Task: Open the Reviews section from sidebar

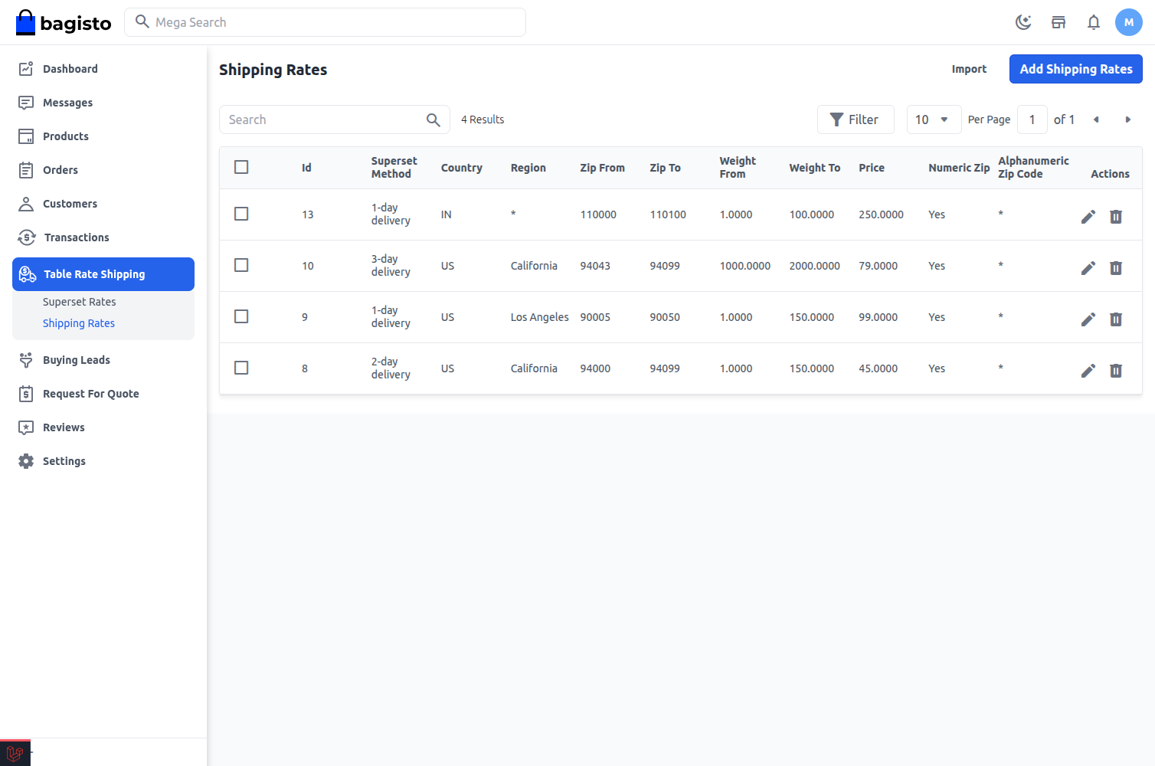Action: click(64, 427)
